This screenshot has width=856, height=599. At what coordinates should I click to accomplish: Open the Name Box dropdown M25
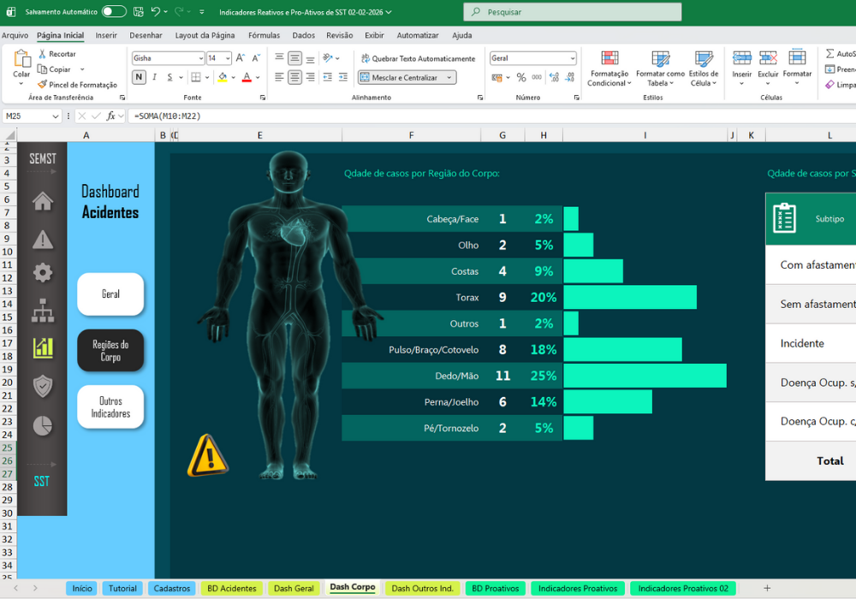click(55, 116)
